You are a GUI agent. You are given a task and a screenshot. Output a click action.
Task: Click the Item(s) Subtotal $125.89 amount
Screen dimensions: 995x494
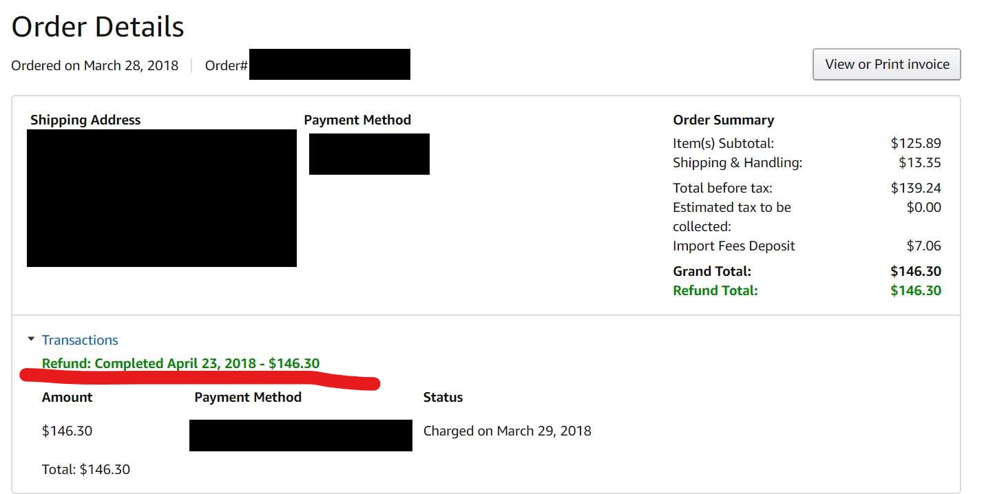[x=915, y=143]
